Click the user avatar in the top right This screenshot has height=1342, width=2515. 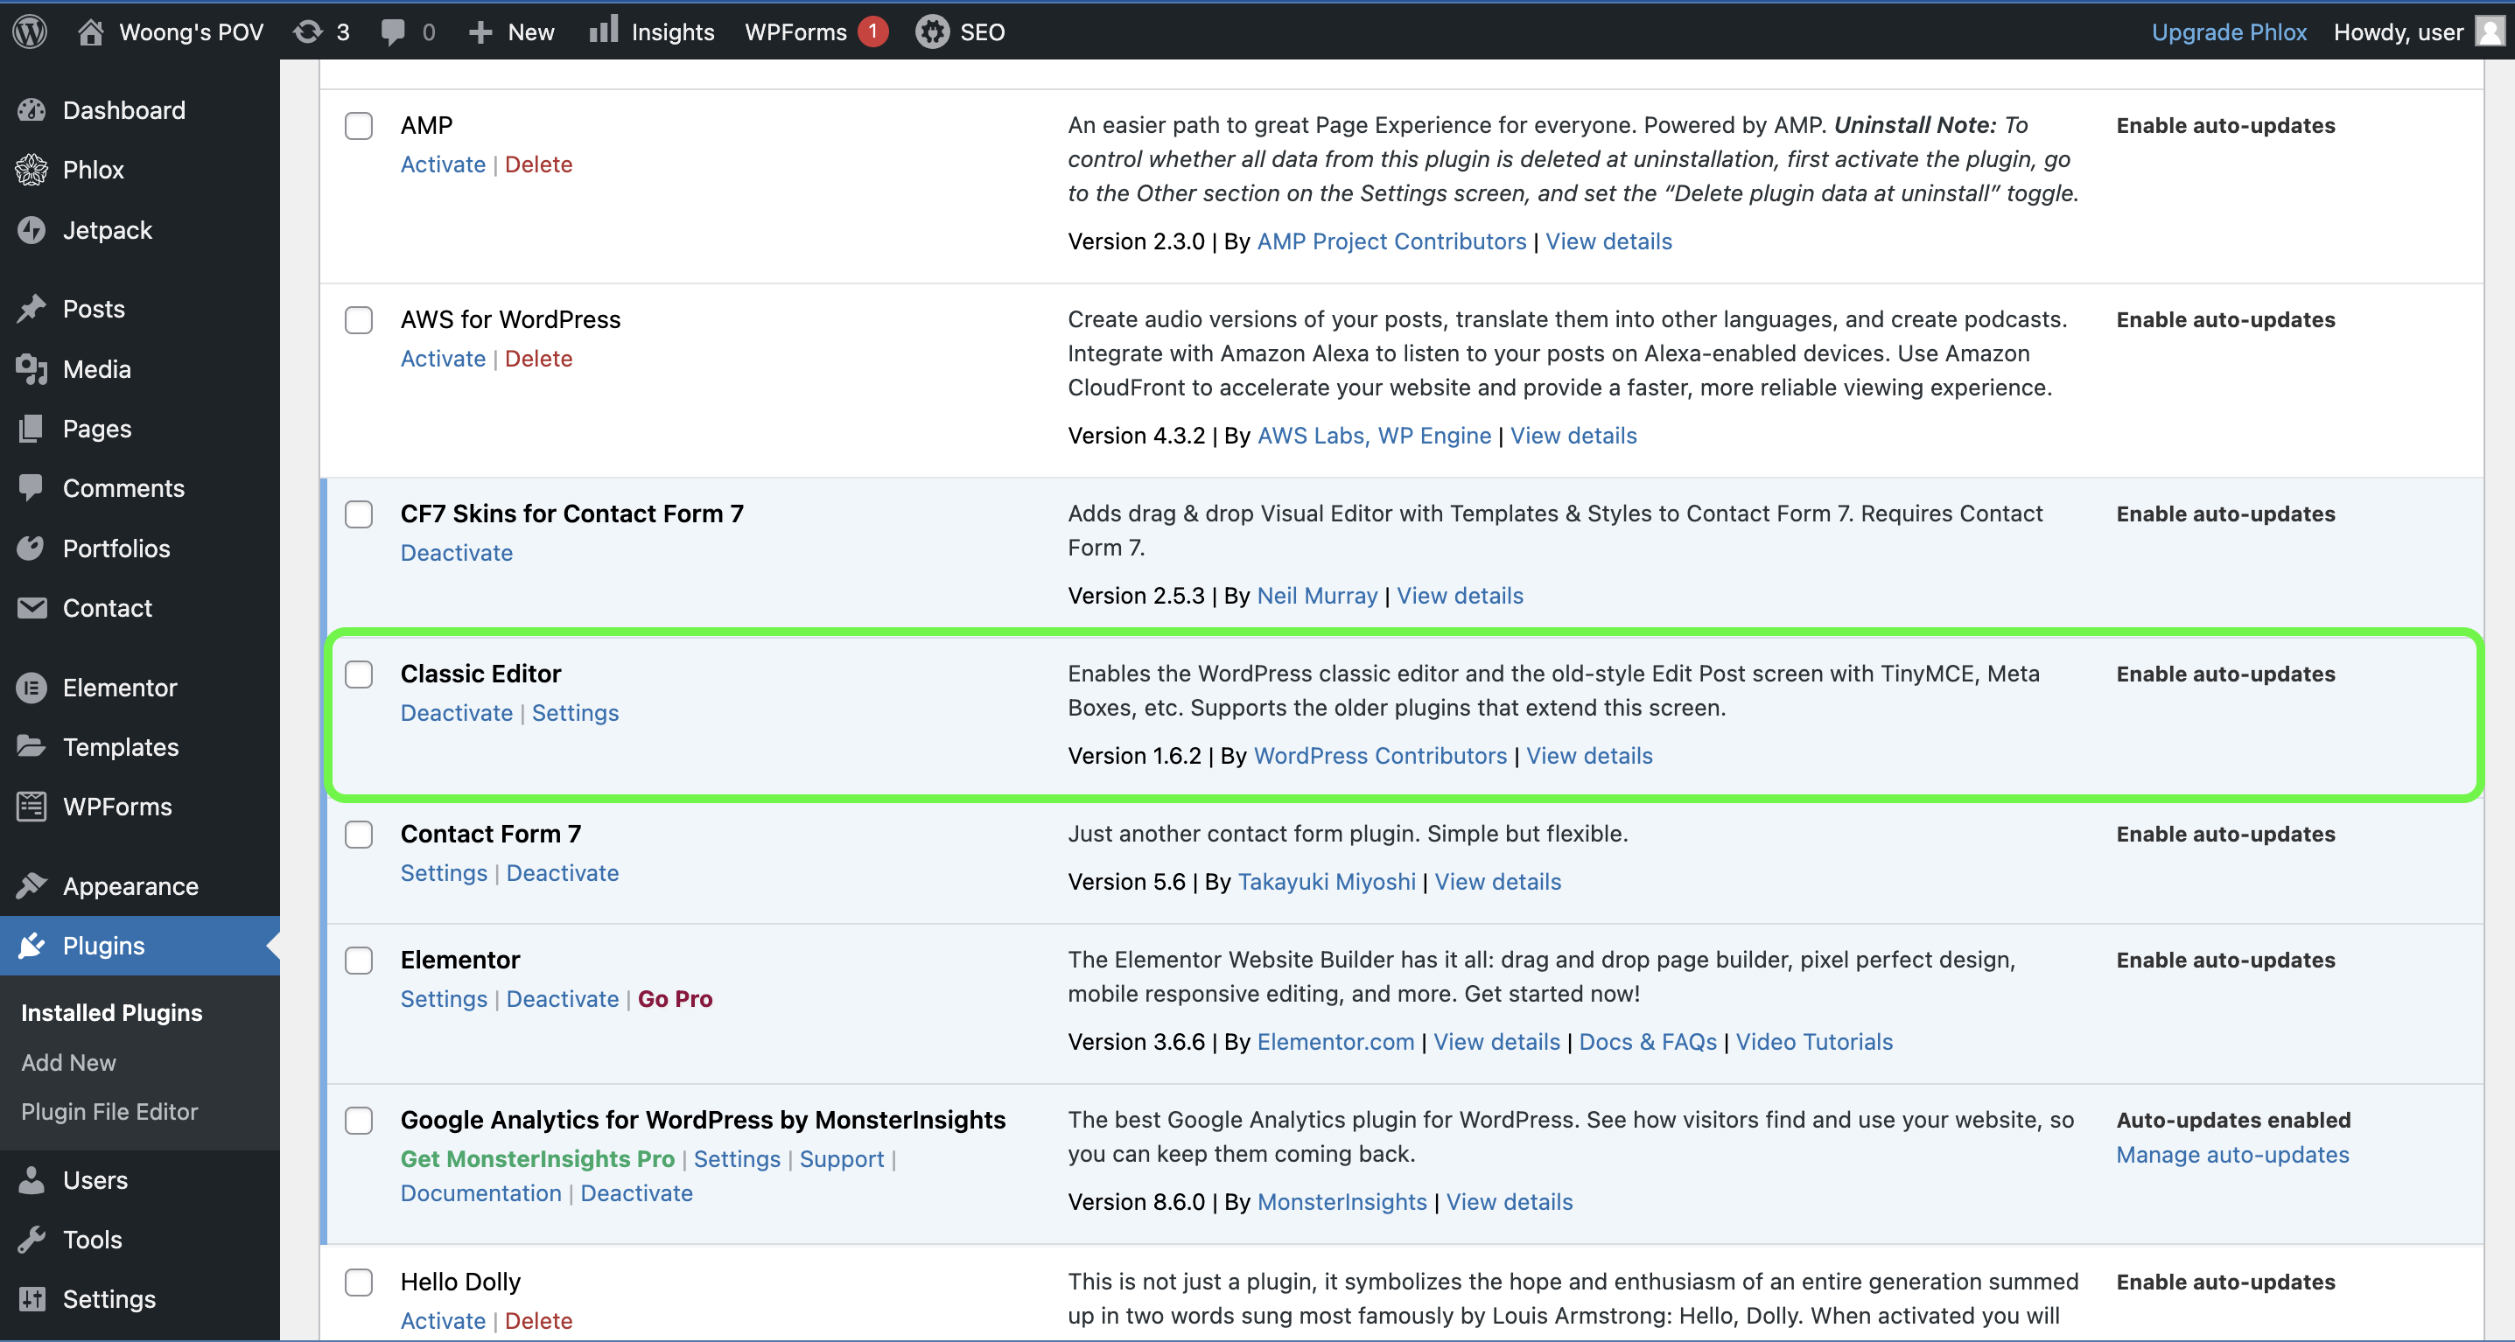[x=2489, y=31]
